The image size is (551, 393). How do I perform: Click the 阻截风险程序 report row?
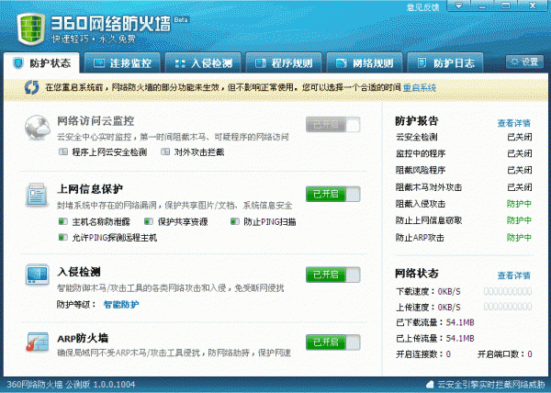pos(464,170)
